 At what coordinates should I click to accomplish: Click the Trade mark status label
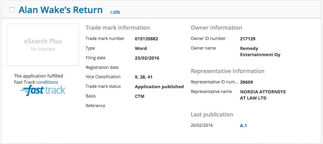[103, 86]
